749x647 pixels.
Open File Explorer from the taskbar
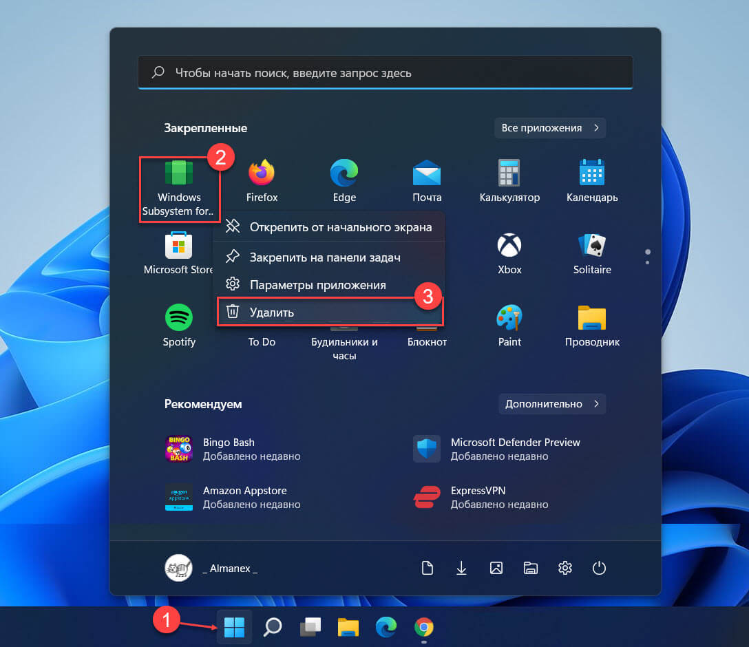click(x=348, y=627)
